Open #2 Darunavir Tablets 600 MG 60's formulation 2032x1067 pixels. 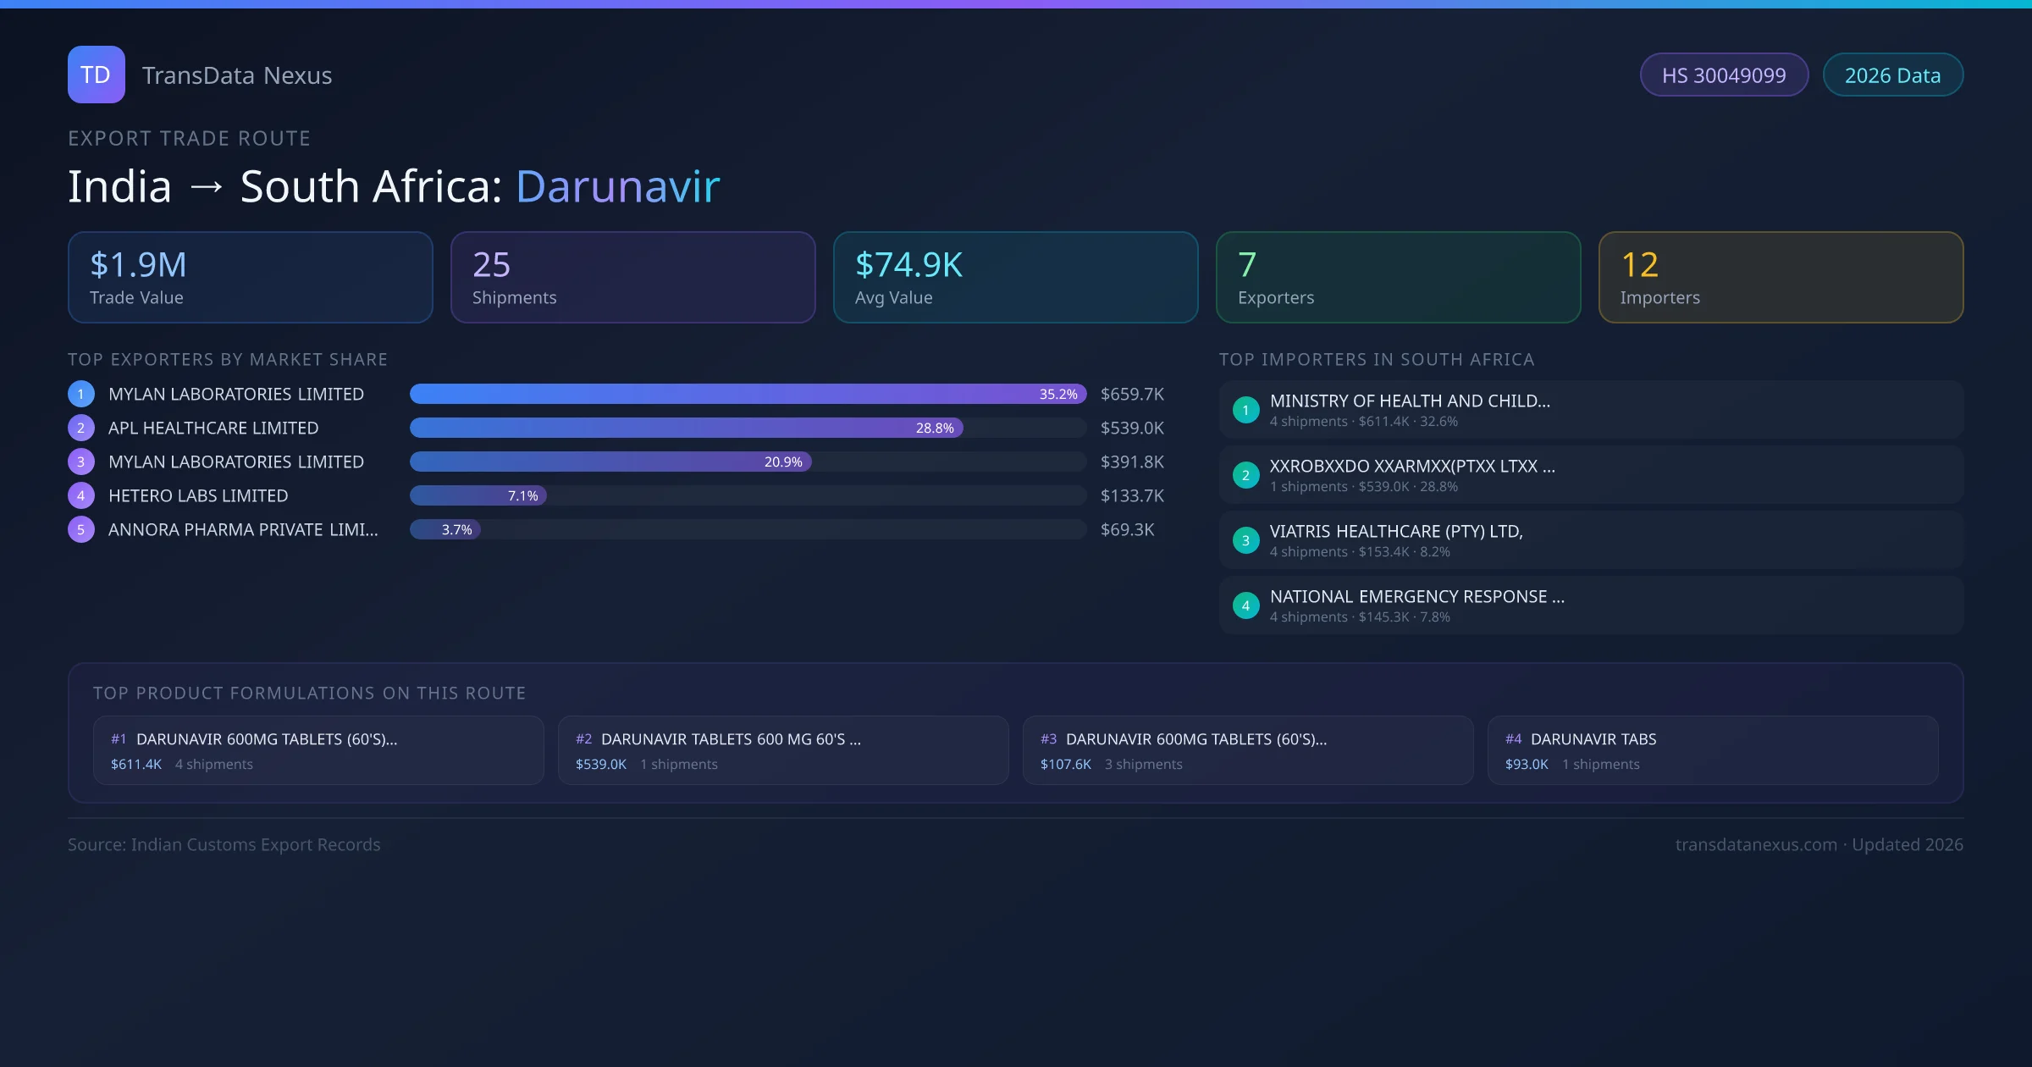pyautogui.click(x=782, y=750)
